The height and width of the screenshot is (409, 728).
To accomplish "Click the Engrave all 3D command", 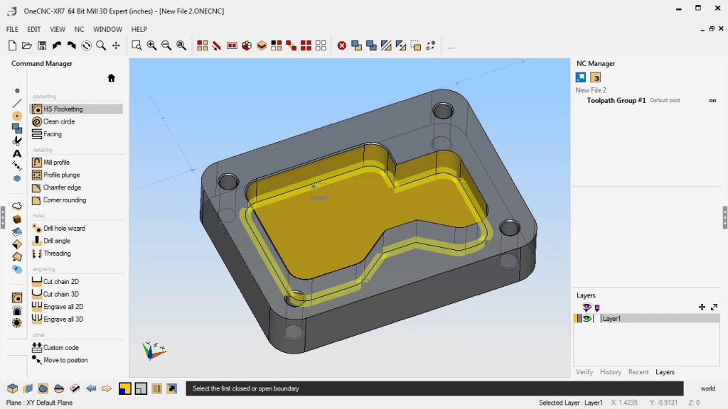I will pos(63,320).
